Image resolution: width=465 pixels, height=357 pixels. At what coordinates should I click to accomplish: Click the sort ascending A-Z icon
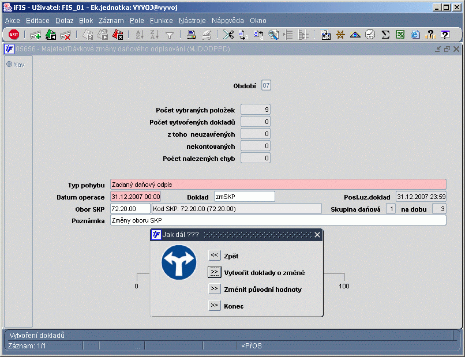pyautogui.click(x=140, y=35)
